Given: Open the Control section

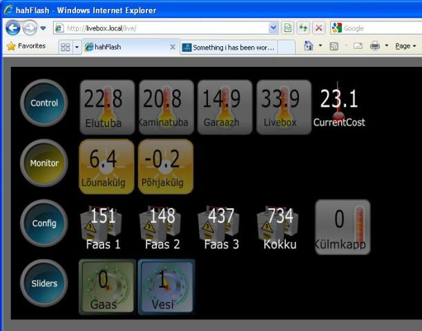Looking at the screenshot, I should [x=44, y=103].
